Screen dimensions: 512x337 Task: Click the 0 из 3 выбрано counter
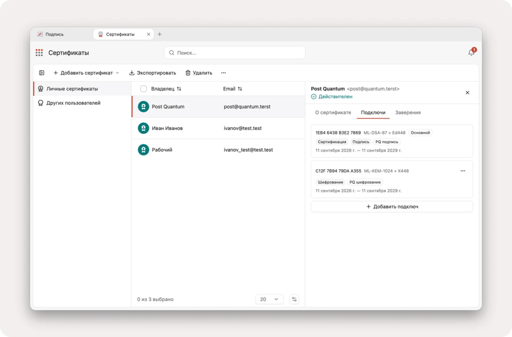pos(155,299)
